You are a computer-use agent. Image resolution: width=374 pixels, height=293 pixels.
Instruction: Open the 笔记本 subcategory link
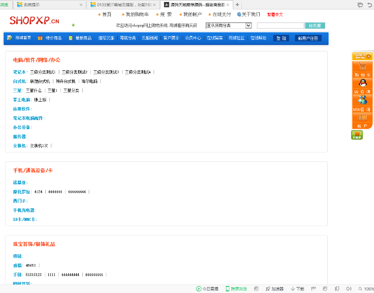point(19,72)
